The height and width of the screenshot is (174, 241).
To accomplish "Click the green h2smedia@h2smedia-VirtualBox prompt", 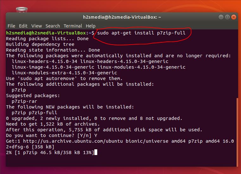I will [46, 33].
